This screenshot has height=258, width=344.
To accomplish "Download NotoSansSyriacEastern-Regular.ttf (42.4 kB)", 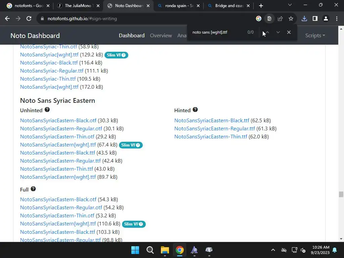I will click(60, 161).
